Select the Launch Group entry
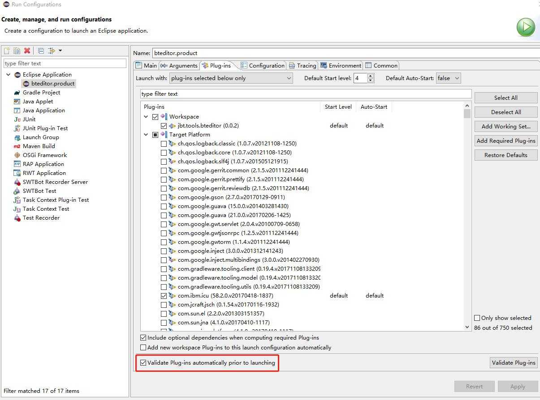540x400 pixels. click(41, 137)
